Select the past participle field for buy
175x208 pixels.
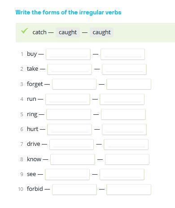tap(122, 54)
